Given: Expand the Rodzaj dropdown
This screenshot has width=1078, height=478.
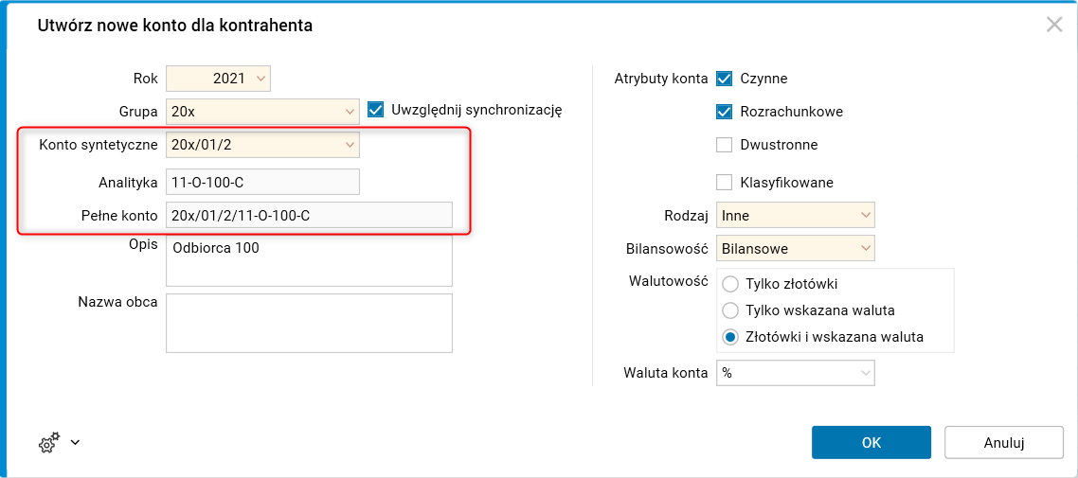Looking at the screenshot, I should click(x=864, y=216).
